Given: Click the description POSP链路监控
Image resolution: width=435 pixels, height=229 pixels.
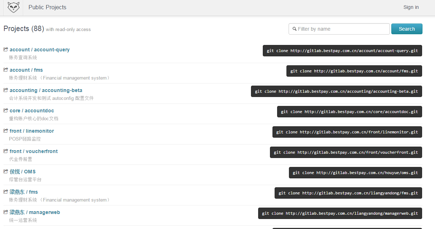Looking at the screenshot, I should [x=25, y=139].
